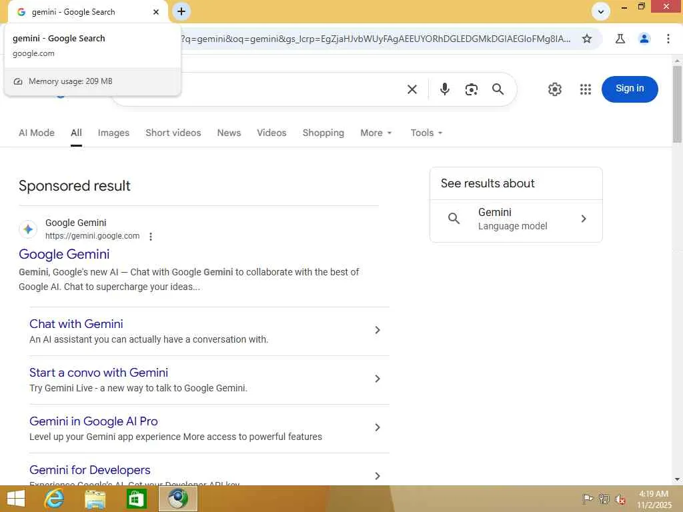This screenshot has width=683, height=512.
Task: Open Start a convo with Gemini link
Action: tap(99, 373)
